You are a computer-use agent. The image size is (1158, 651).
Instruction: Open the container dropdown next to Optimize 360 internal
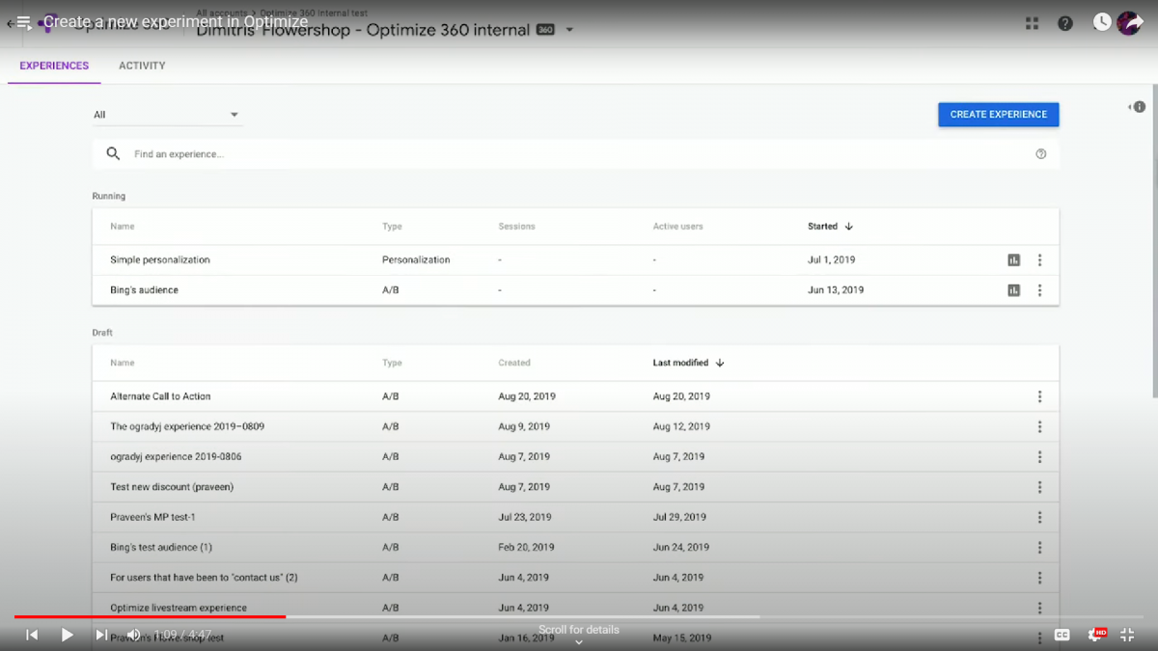(569, 30)
